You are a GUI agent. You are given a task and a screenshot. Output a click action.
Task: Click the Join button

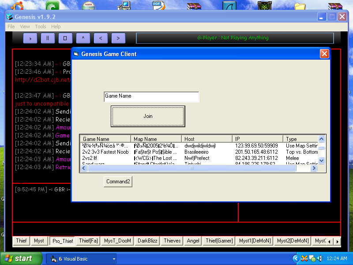[x=148, y=116]
